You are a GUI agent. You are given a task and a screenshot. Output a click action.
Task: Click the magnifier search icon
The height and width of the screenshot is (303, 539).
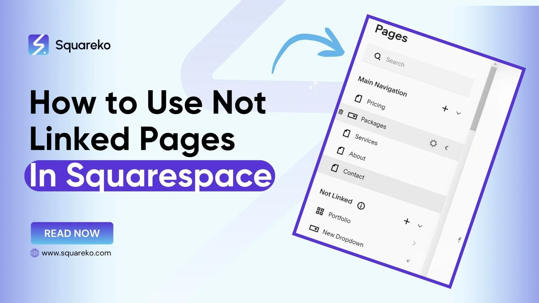377,56
